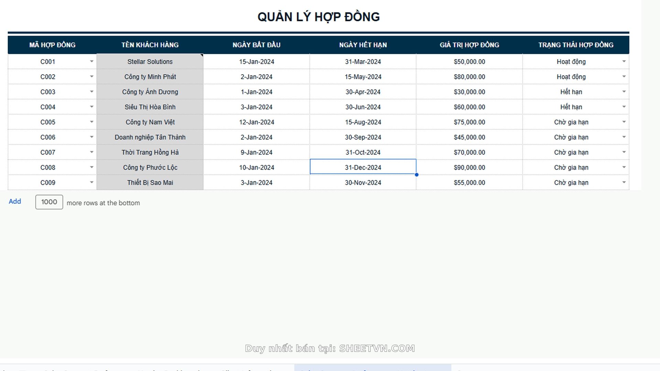The height and width of the screenshot is (371, 660).
Task: Click the note indicator on Stellar Solutions cell
Action: pyautogui.click(x=202, y=55)
